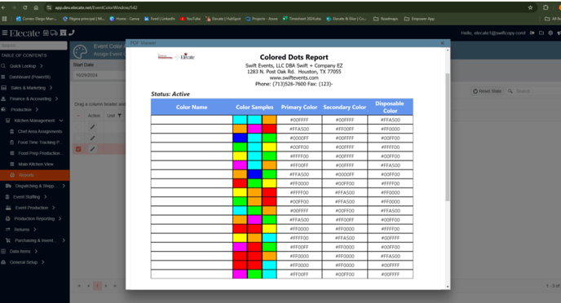Click the folder icon in top-right header
This screenshot has width=561, height=303.
541,33
